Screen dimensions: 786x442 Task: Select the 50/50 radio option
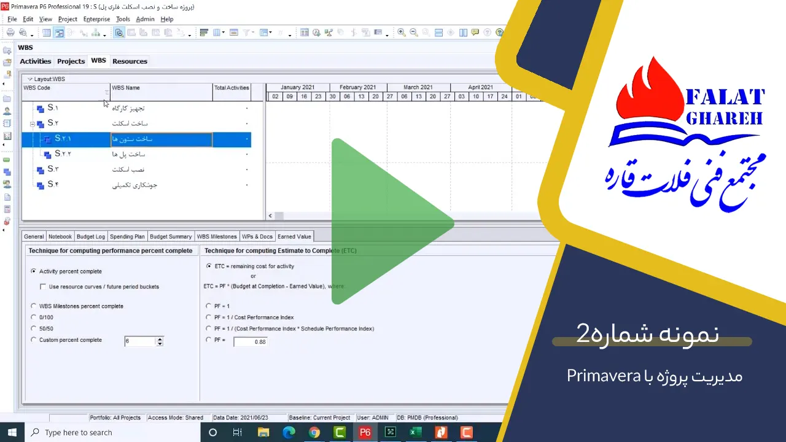point(34,328)
